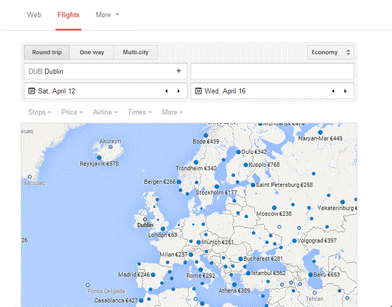Open the More menu in top navigation
This screenshot has width=392, height=307.
pyautogui.click(x=107, y=14)
